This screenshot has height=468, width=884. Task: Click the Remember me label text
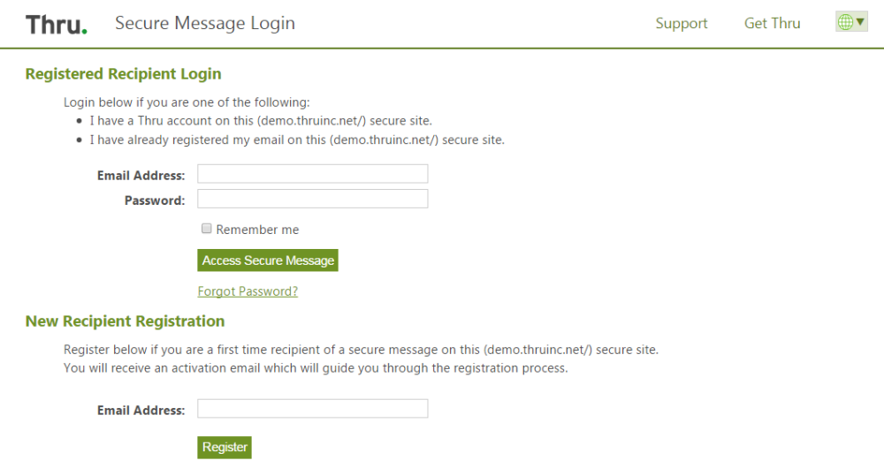click(x=257, y=230)
